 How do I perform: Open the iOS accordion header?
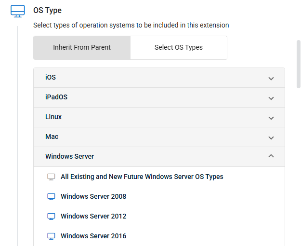tap(159, 78)
